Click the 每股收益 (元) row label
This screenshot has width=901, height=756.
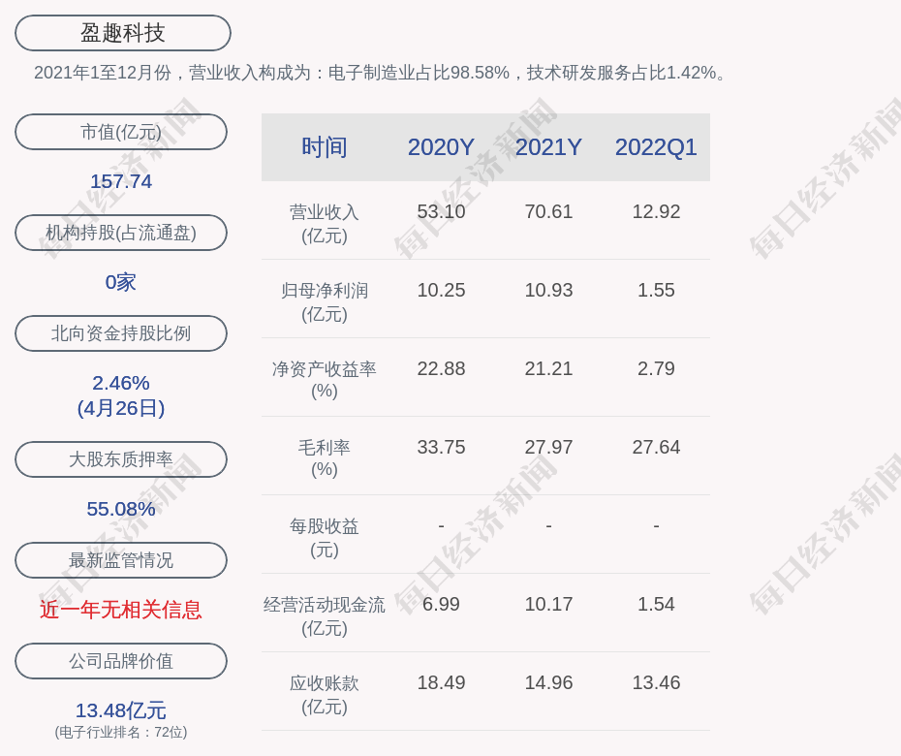(325, 538)
